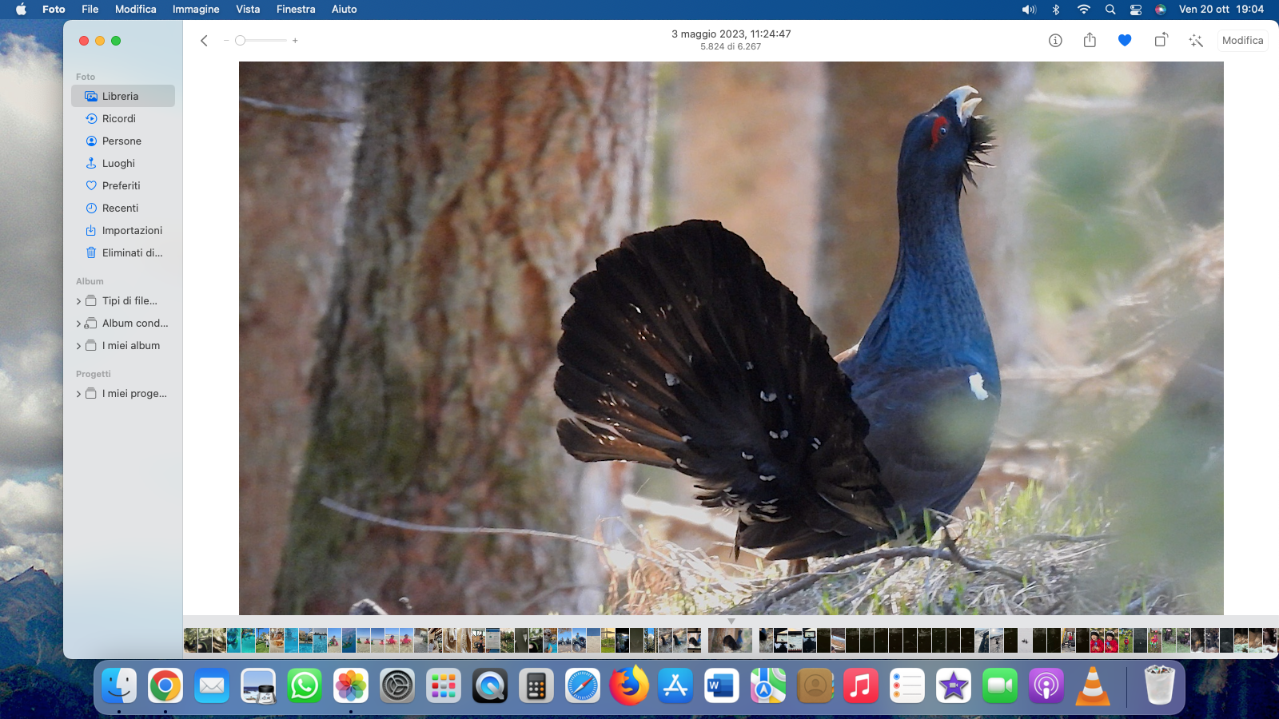Viewport: 1279px width, 719px height.
Task: Select the current capercaillie thumbnail in the filmstrip
Action: coord(730,640)
